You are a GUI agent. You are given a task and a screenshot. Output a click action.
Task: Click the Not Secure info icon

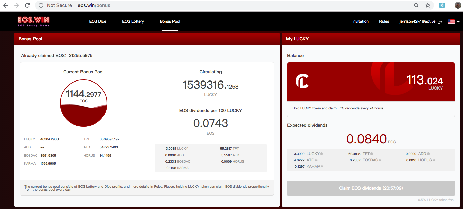(x=41, y=5)
